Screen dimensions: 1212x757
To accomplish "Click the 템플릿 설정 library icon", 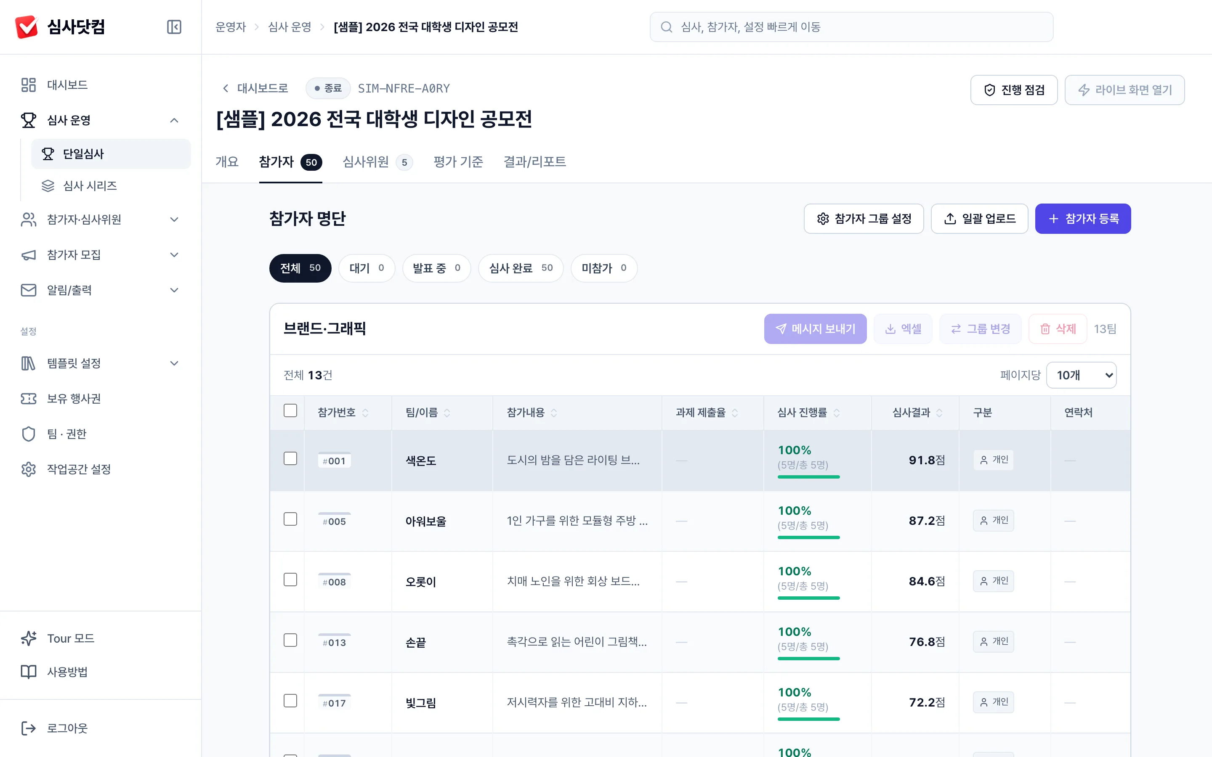I will coord(29,363).
